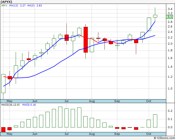Click the tallest MACD histogram bar in late June

(60, 117)
